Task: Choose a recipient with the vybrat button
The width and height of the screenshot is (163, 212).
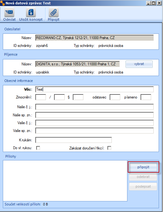Action: pyautogui.click(x=139, y=64)
